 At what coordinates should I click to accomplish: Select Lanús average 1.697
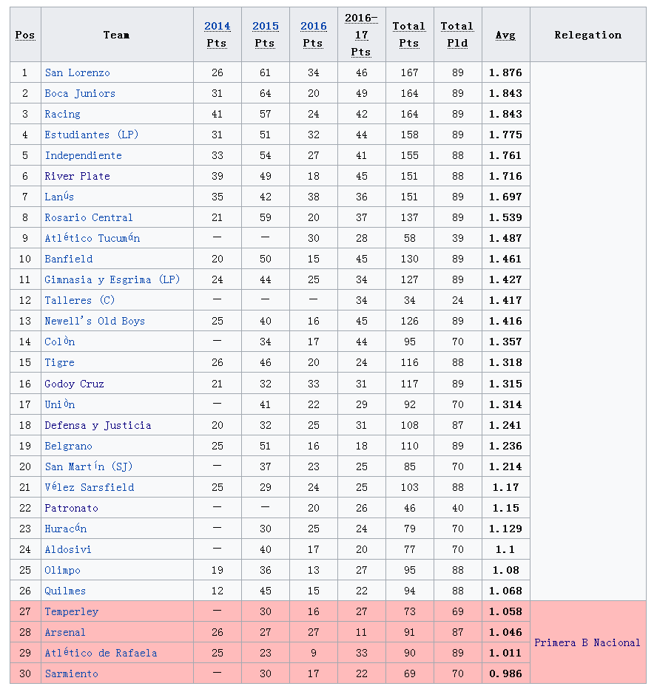point(505,197)
